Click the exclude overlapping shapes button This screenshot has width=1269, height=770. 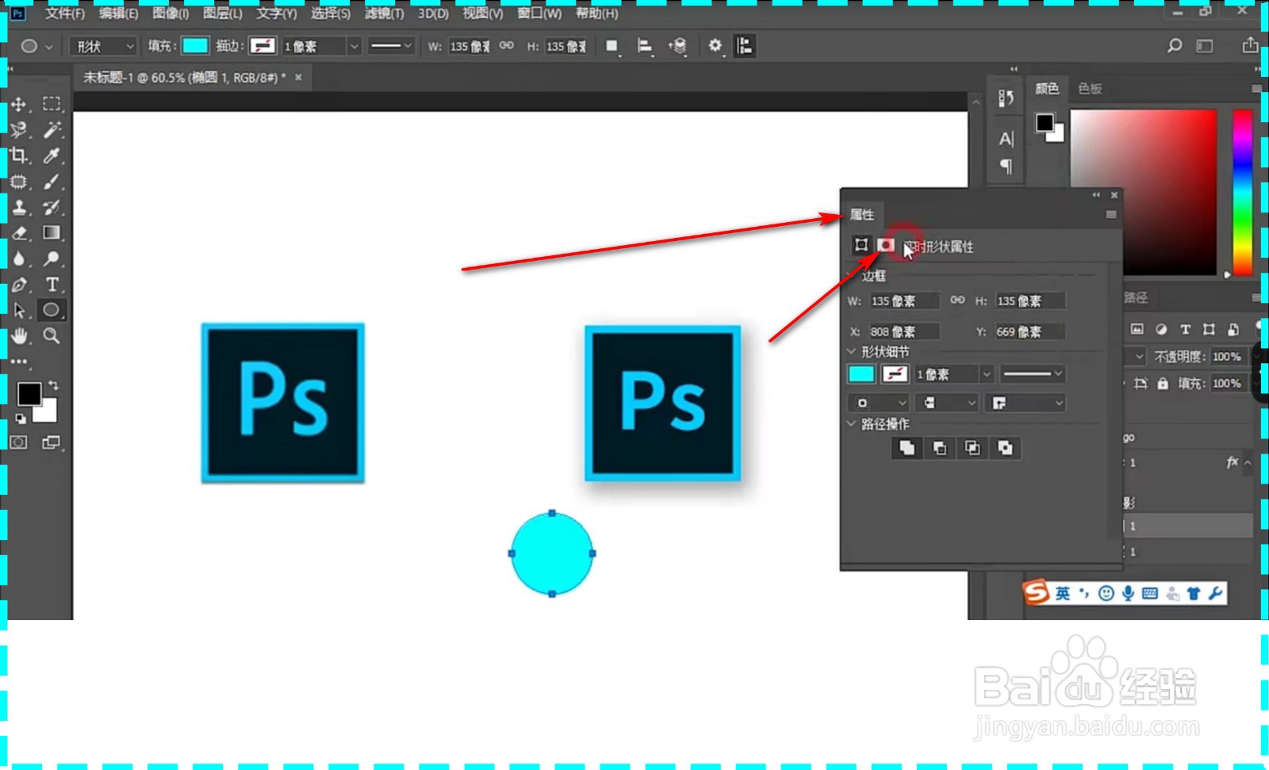click(x=1005, y=448)
